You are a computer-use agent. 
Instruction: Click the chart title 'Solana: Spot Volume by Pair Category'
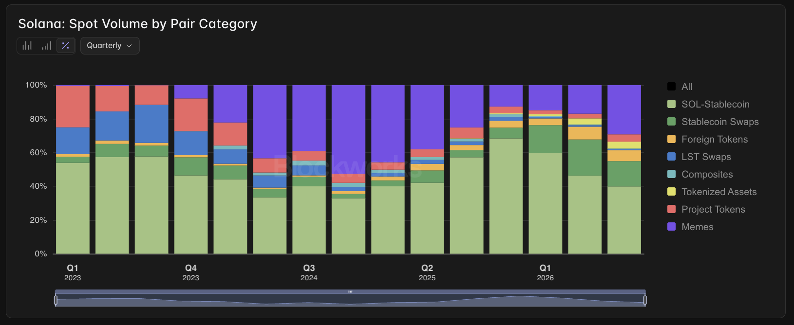click(138, 24)
